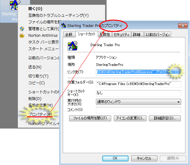Choose 名前の変更(M) menu entry
Screen dimensions: 190x165
click(x=40, y=105)
